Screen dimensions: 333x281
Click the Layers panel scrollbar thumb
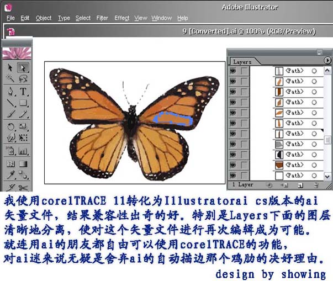tap(327, 140)
